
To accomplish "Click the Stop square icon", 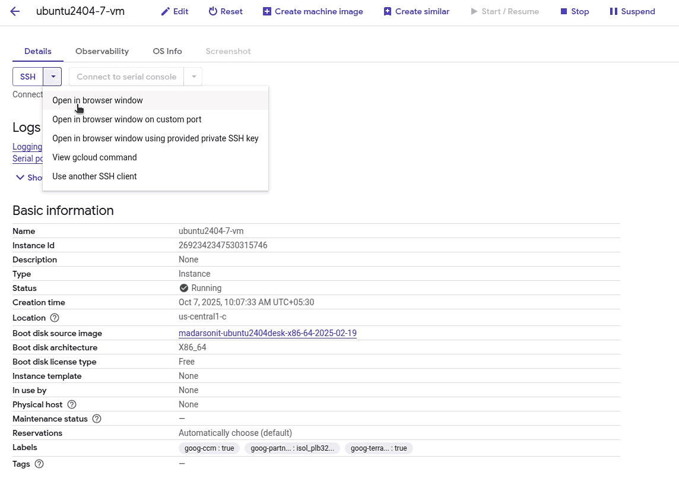I will (x=564, y=11).
